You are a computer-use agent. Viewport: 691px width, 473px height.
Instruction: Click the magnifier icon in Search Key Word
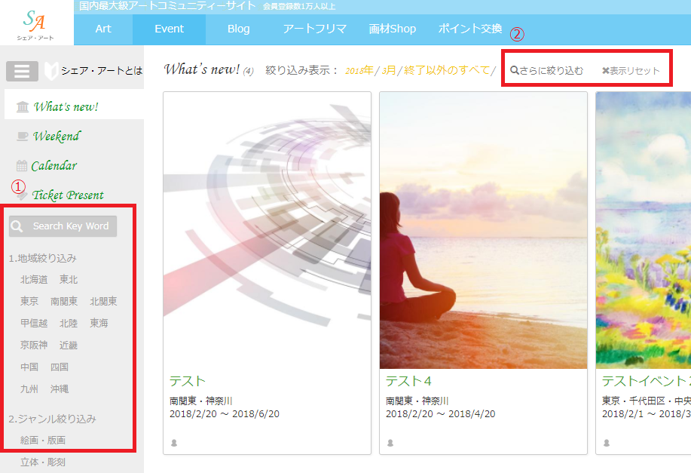(x=17, y=226)
